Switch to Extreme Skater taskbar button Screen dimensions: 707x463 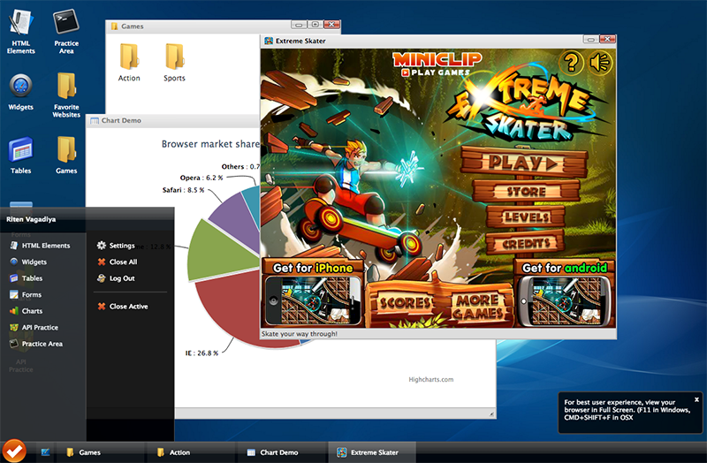371,452
